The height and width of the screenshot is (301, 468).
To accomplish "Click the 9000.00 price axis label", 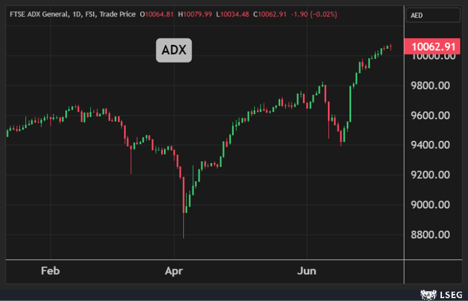I will point(431,204).
